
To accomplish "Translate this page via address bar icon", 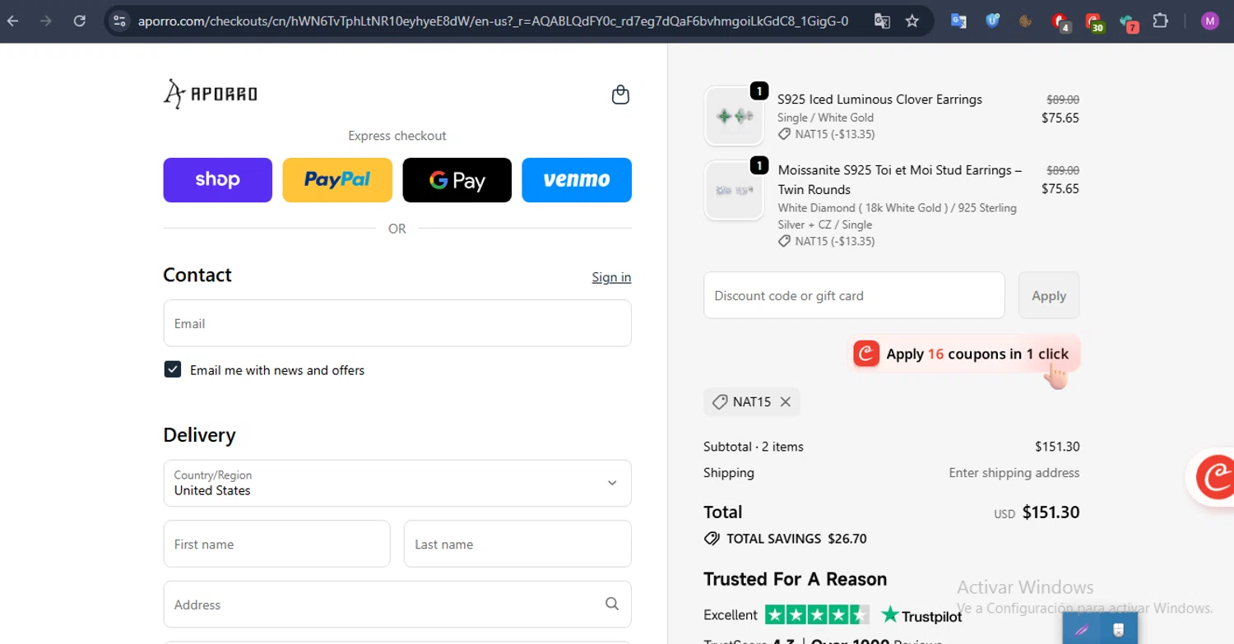I will (882, 21).
